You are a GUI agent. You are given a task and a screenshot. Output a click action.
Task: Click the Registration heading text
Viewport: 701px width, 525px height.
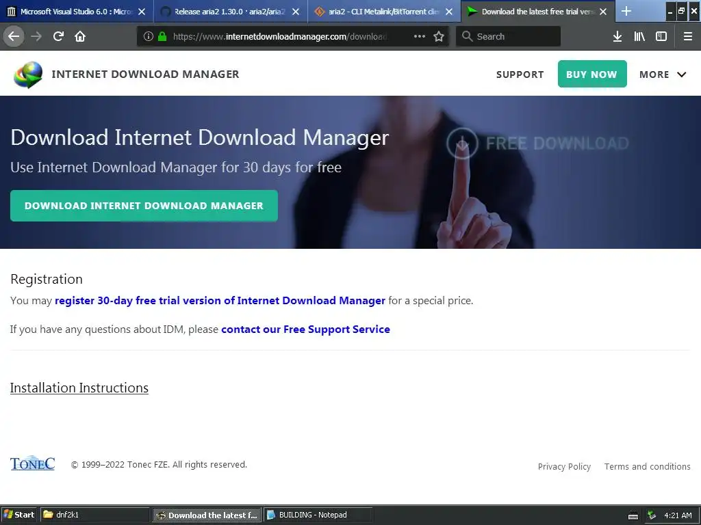(x=47, y=279)
